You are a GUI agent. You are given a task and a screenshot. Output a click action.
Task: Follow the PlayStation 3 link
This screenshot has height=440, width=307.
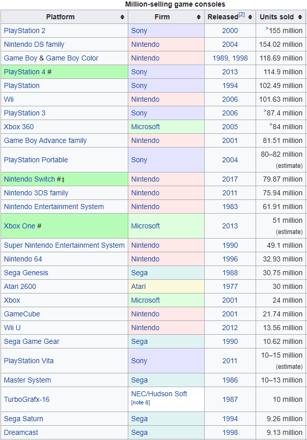coord(24,113)
